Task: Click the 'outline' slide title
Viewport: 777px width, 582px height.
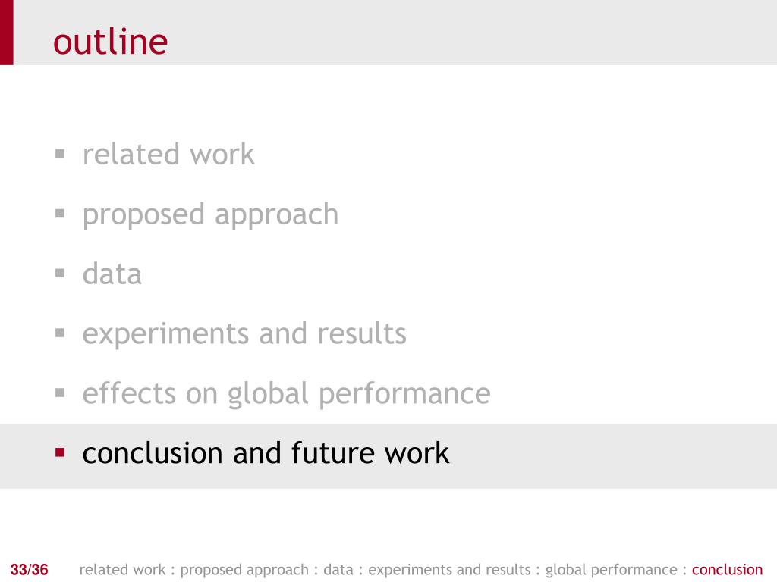Action: pyautogui.click(x=110, y=41)
